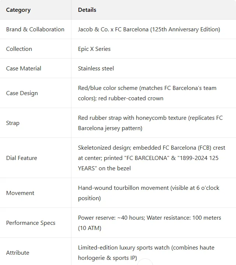236x265 pixels.
Task: Click the Details column header
Action: (87, 10)
